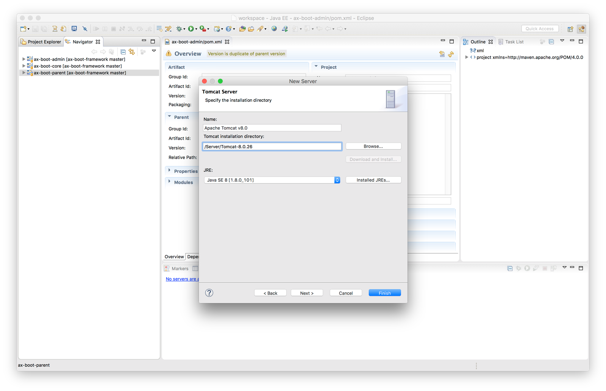
Task: Expand the Properties section
Action: point(169,171)
